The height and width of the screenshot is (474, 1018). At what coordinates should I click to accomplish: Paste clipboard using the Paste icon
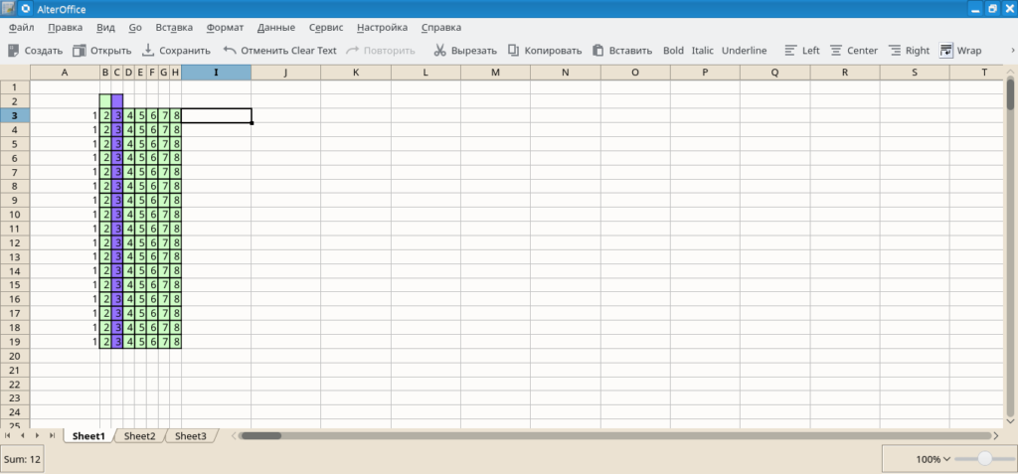tap(598, 51)
